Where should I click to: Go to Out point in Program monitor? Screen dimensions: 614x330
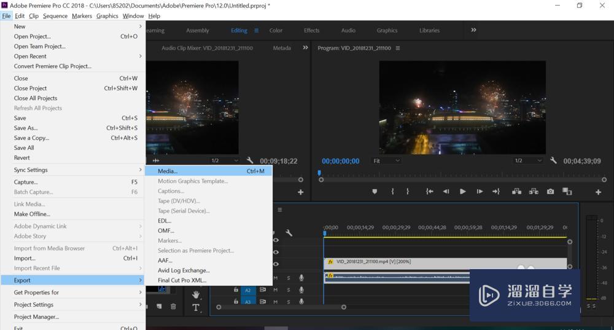pos(496,192)
